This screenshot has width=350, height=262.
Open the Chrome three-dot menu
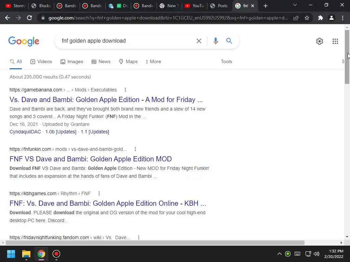pos(342,18)
